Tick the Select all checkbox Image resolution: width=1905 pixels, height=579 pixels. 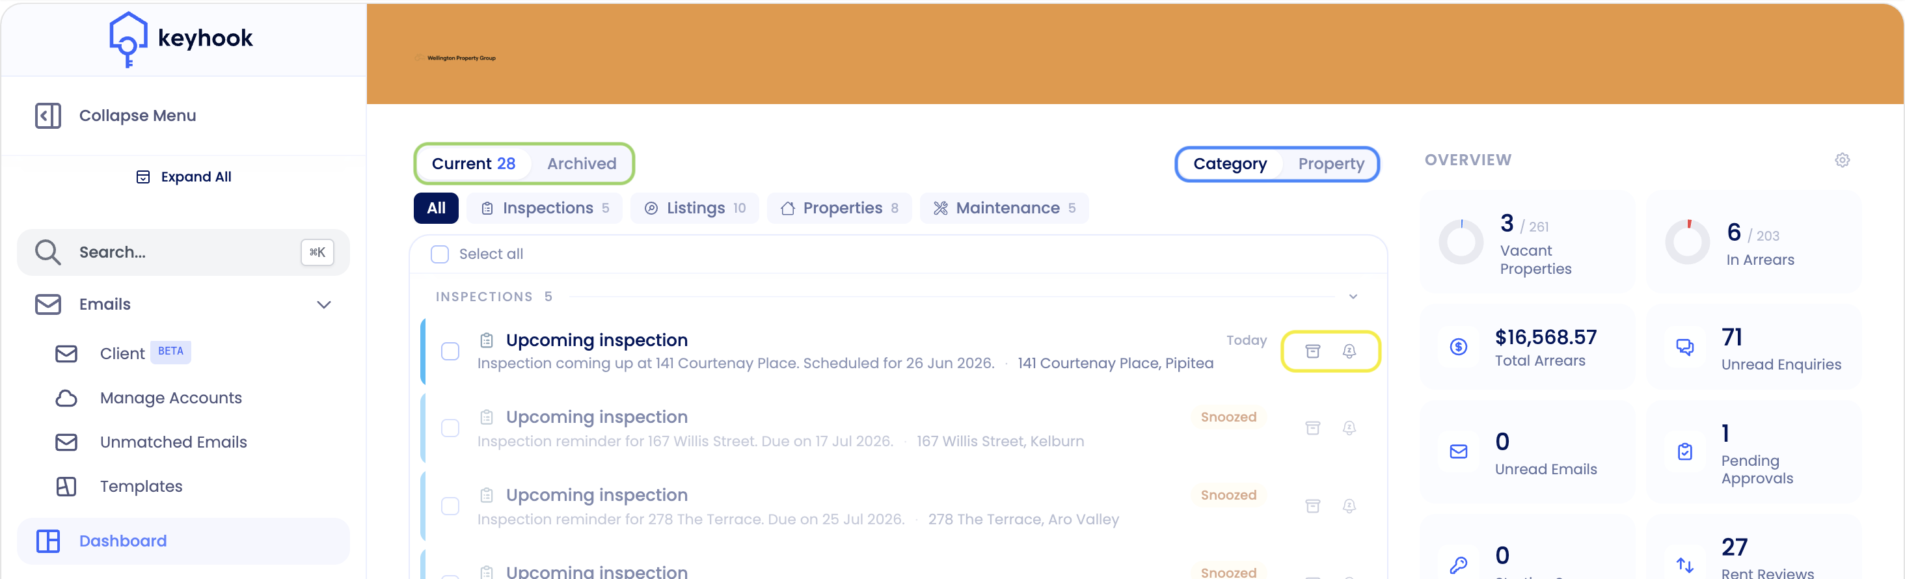(x=440, y=254)
